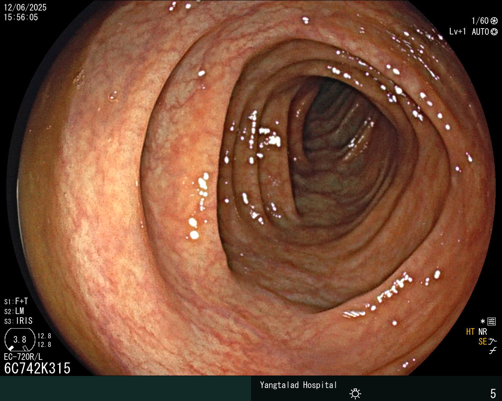Click the lower 12.8 value beside scope diagram
This screenshot has width=502, height=401.
[44, 345]
